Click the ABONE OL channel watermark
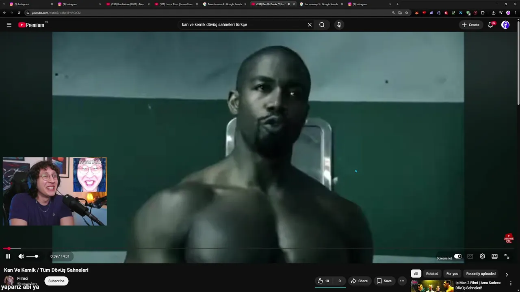Image resolution: width=520 pixels, height=292 pixels. [x=509, y=238]
